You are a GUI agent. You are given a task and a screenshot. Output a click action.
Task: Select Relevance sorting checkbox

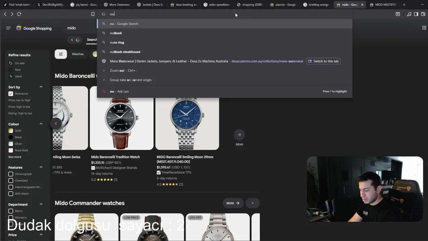point(11,94)
